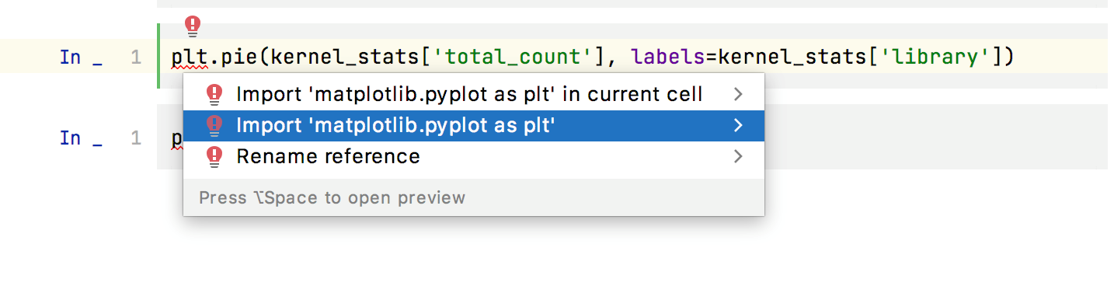Click line number 1 of the first cell

[x=136, y=57]
